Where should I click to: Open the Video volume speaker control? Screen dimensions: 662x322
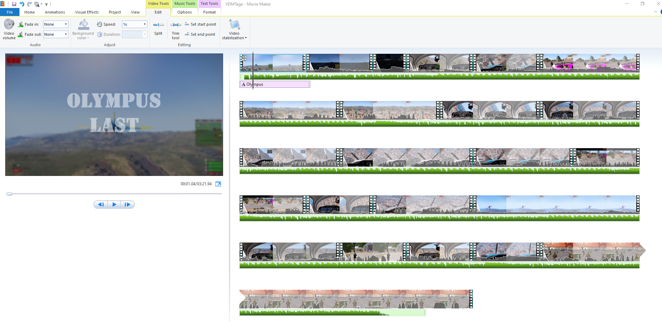(x=9, y=29)
